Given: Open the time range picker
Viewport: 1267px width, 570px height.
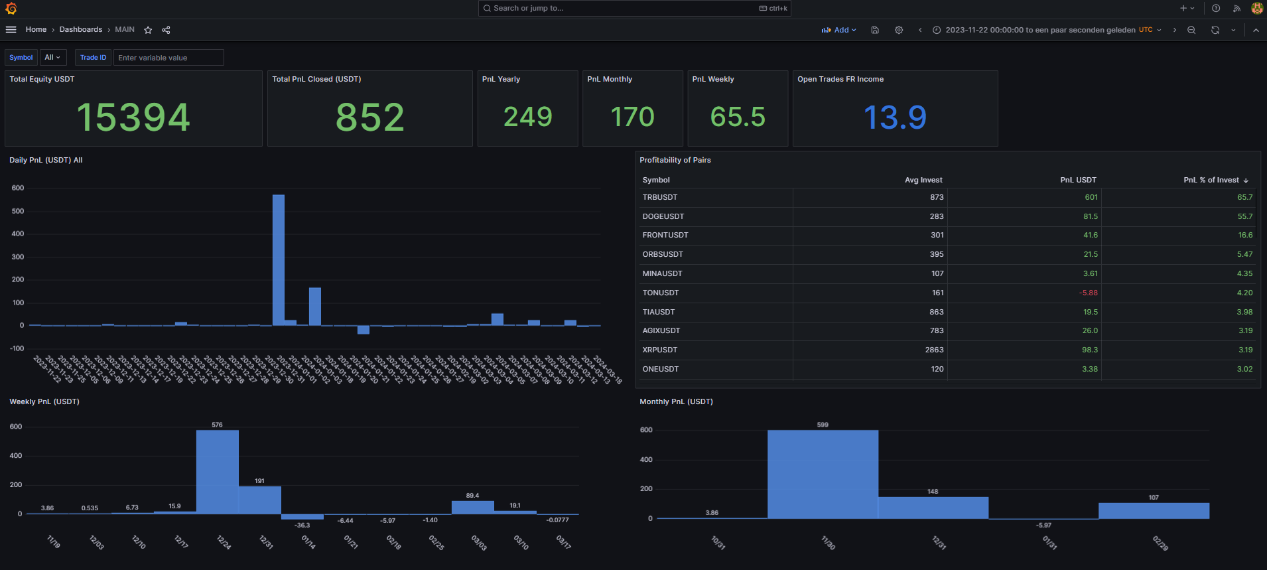Looking at the screenshot, I should (x=1046, y=30).
